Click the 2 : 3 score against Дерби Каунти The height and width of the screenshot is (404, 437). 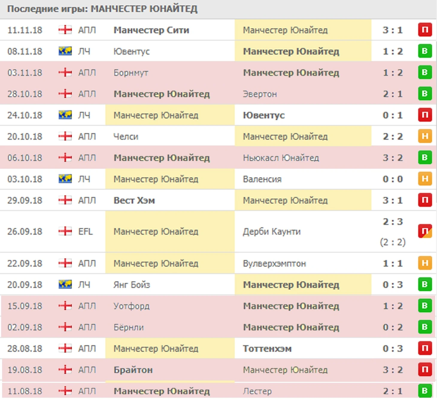click(393, 222)
